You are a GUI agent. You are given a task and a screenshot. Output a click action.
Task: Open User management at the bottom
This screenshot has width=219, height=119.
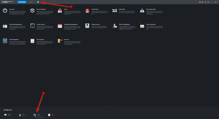22,115
